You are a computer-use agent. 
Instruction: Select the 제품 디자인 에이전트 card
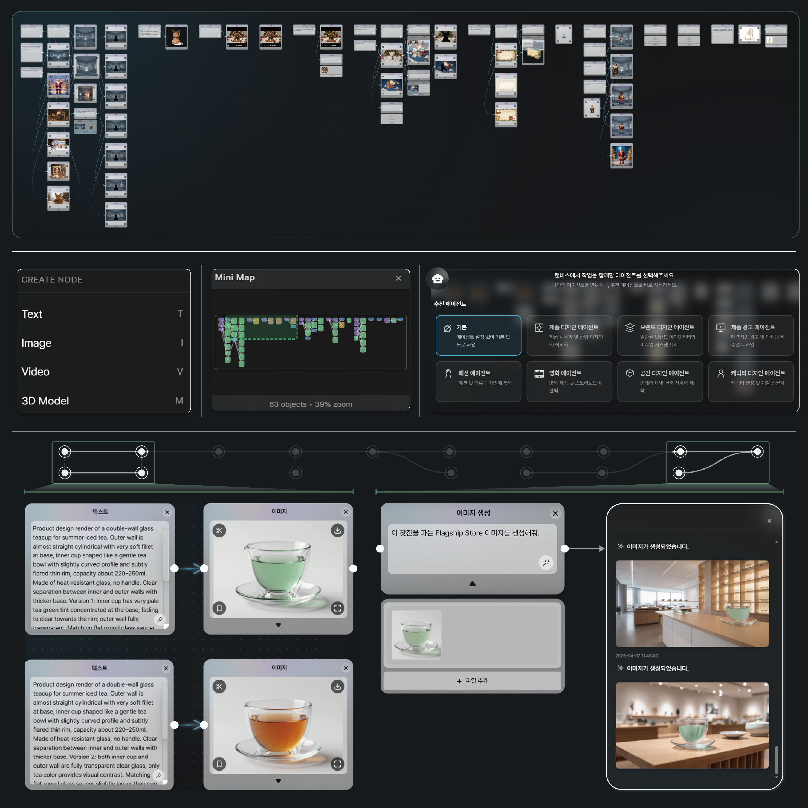point(569,335)
